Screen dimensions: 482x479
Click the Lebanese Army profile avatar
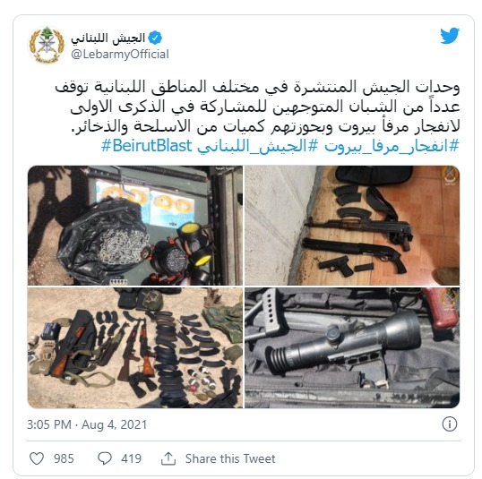(47, 45)
